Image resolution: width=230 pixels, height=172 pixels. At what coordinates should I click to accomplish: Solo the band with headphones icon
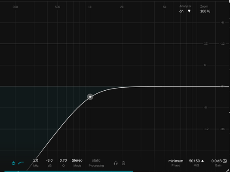[x=116, y=163]
